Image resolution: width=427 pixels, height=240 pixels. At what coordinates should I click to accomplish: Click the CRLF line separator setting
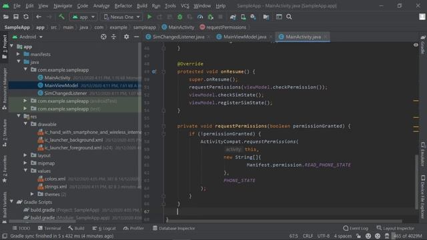click(308, 236)
